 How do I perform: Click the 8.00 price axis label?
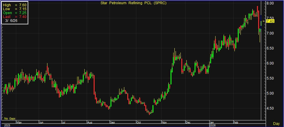[x=270, y=3]
